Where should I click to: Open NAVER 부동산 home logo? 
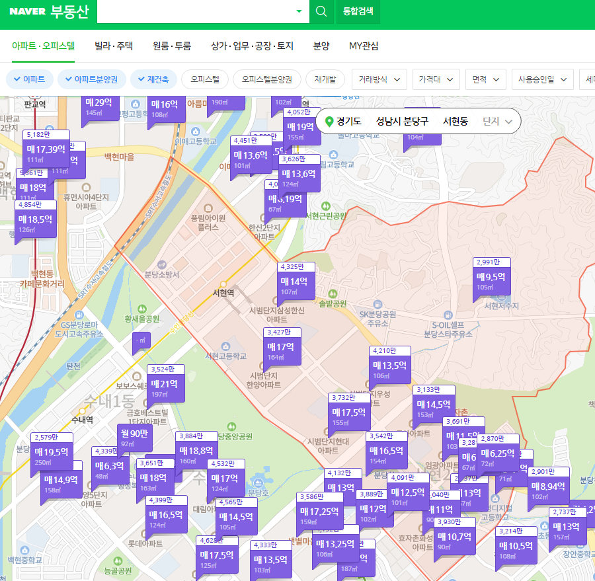[x=50, y=11]
